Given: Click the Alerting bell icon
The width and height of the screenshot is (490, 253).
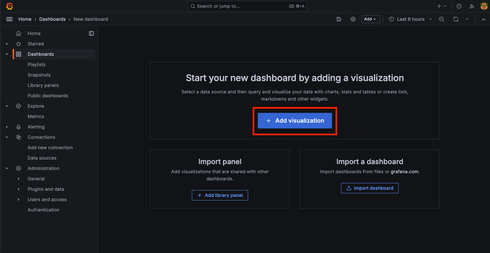Looking at the screenshot, I should (19, 127).
